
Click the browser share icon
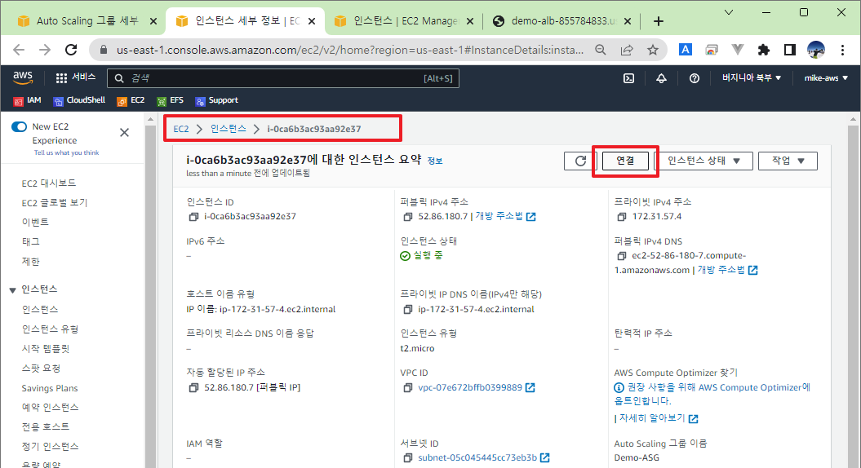pyautogui.click(x=627, y=50)
